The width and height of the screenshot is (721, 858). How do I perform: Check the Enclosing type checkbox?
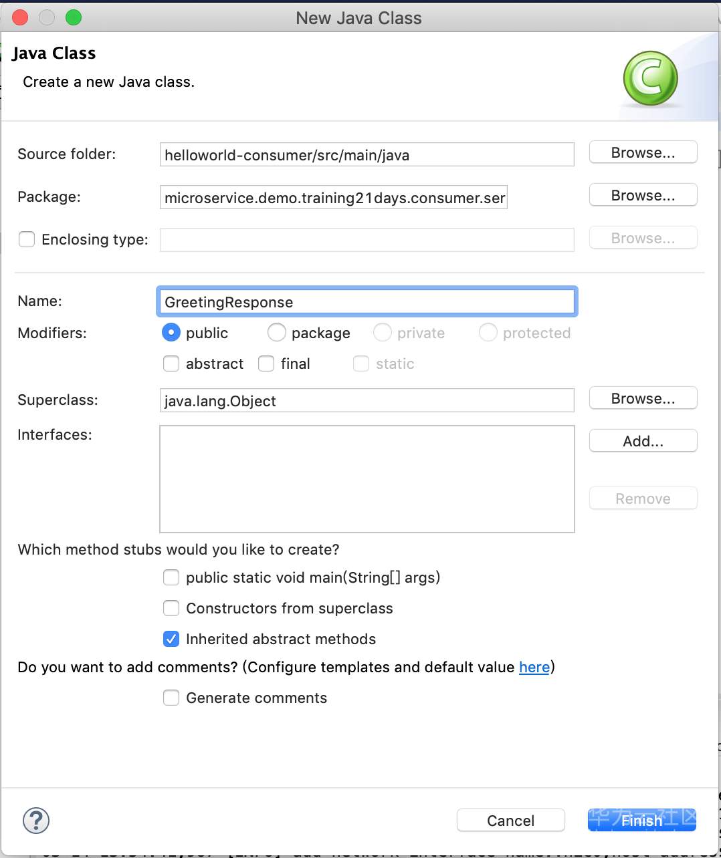pyautogui.click(x=27, y=239)
